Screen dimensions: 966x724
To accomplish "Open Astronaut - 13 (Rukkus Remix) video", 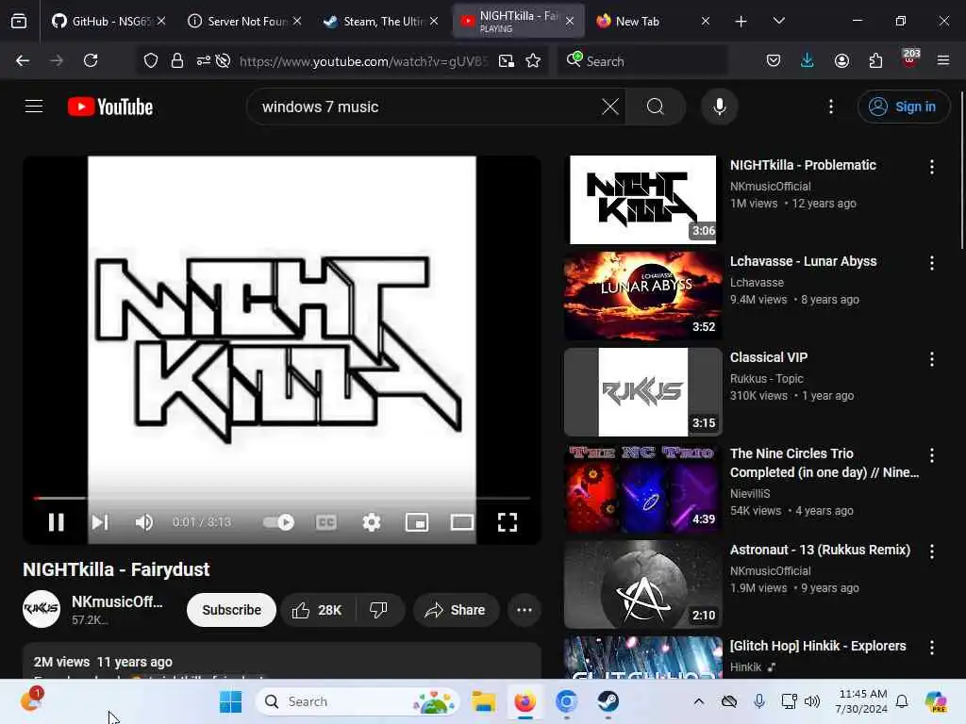I will [x=820, y=550].
